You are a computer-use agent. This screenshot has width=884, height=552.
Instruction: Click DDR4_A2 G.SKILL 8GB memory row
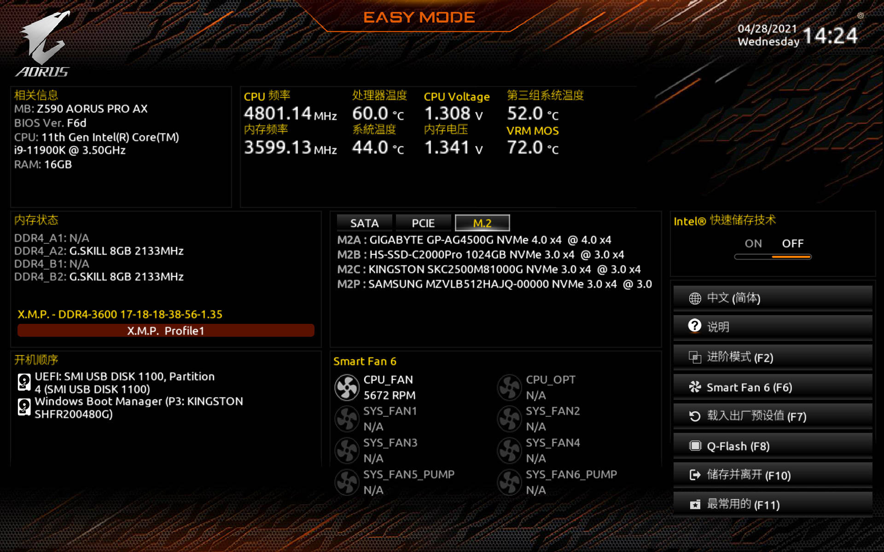(99, 251)
